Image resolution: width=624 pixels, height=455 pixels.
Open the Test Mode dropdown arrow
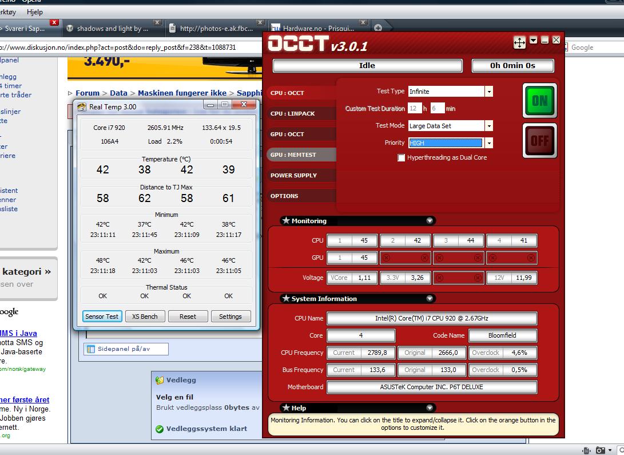(489, 126)
